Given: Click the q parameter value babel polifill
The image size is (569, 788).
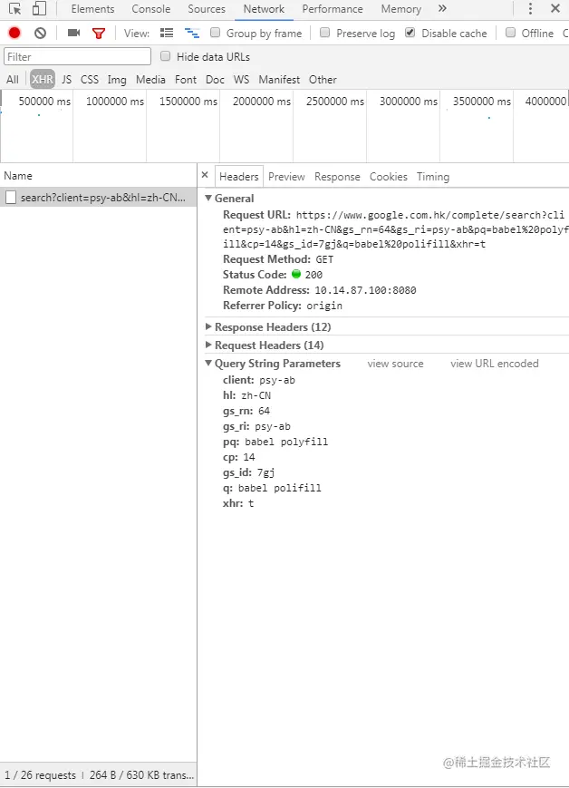Looking at the screenshot, I should tap(279, 488).
